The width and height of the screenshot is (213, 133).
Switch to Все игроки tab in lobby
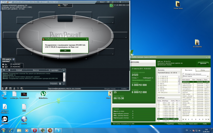189,70
